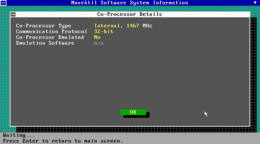The height and width of the screenshot is (144, 260).
Task: Click the 'No' emulated value
Action: click(x=97, y=37)
